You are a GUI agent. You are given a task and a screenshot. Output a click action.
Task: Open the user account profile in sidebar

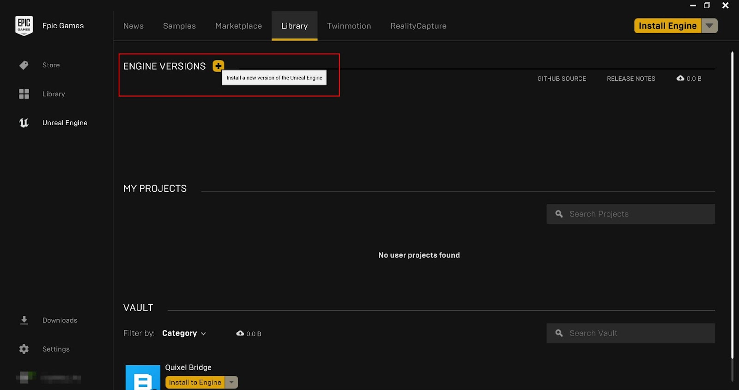click(x=48, y=378)
